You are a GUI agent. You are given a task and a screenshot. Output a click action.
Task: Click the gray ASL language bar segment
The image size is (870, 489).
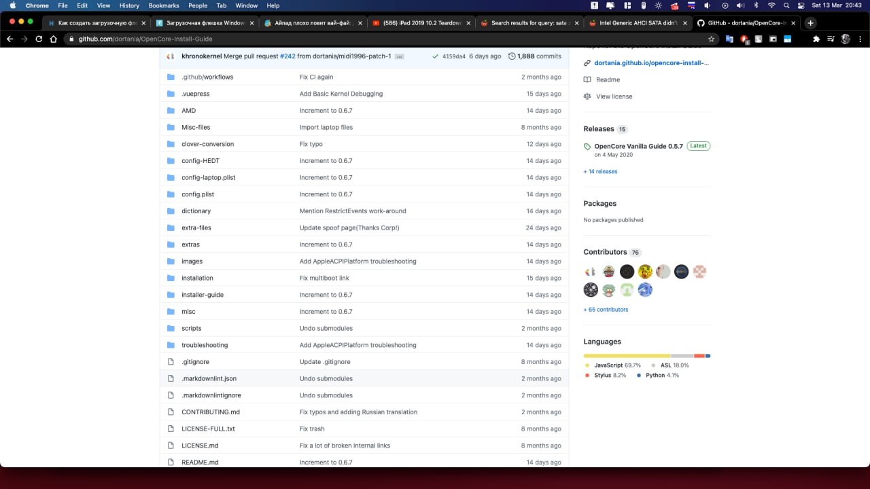682,356
